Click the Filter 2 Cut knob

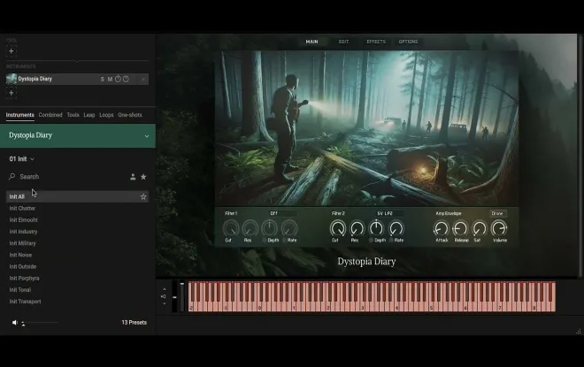(x=337, y=228)
